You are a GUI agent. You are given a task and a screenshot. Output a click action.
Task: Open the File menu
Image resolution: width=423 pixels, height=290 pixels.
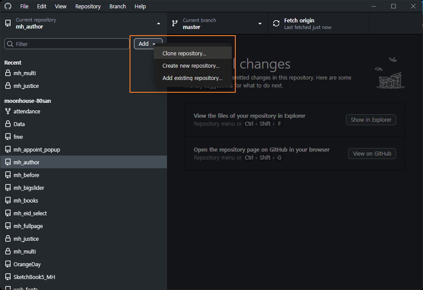point(24,6)
